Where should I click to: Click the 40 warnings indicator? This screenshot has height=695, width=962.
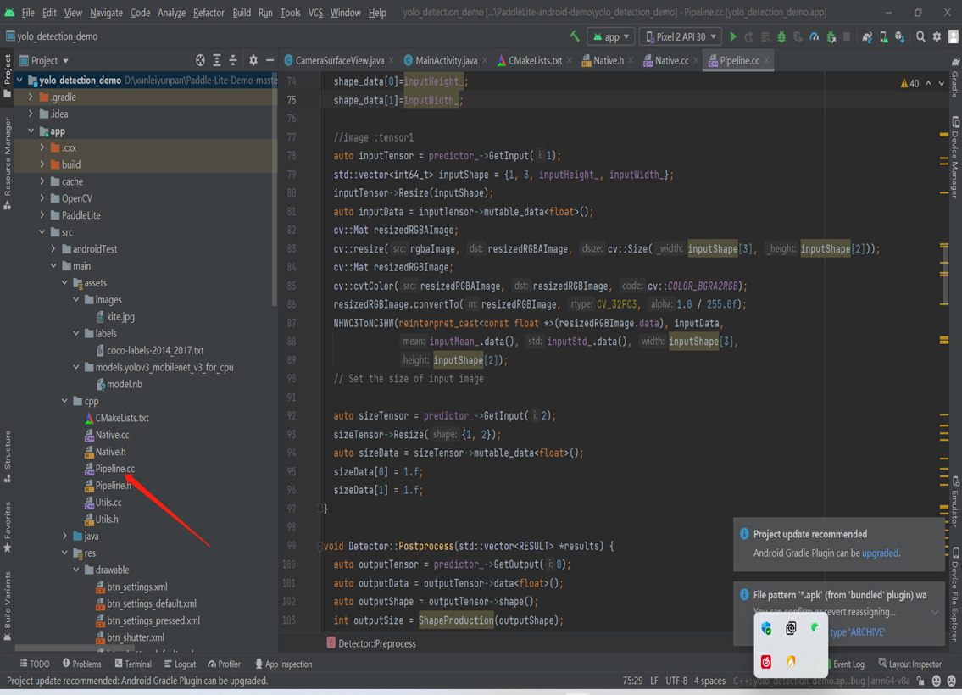point(909,83)
